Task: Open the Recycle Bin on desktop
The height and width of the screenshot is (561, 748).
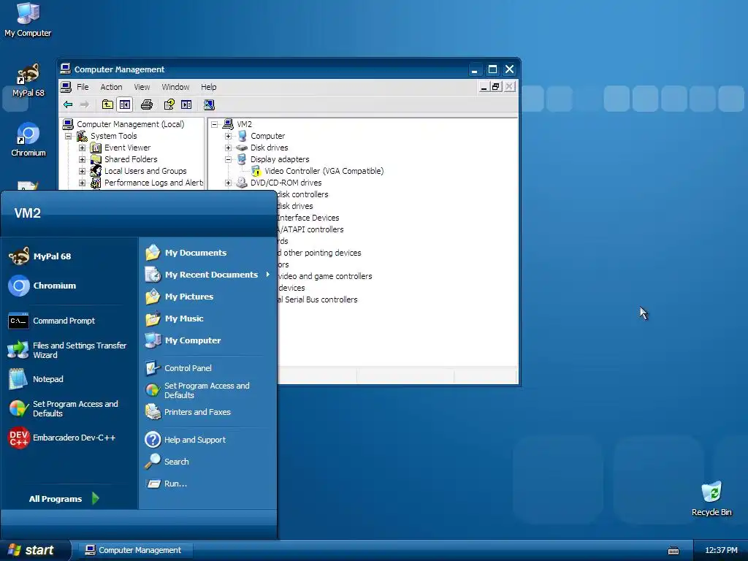Action: (711, 498)
